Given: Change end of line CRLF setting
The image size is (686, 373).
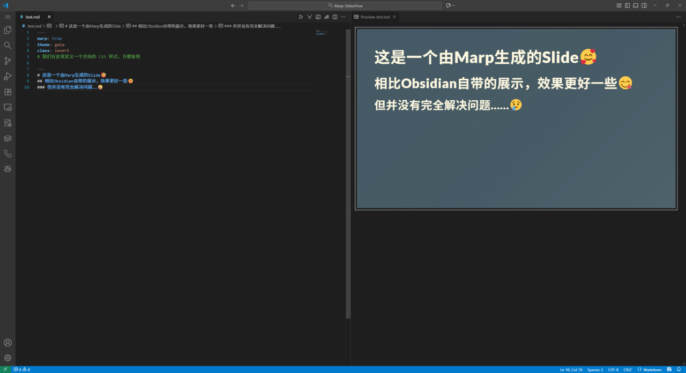Looking at the screenshot, I should tap(628, 369).
